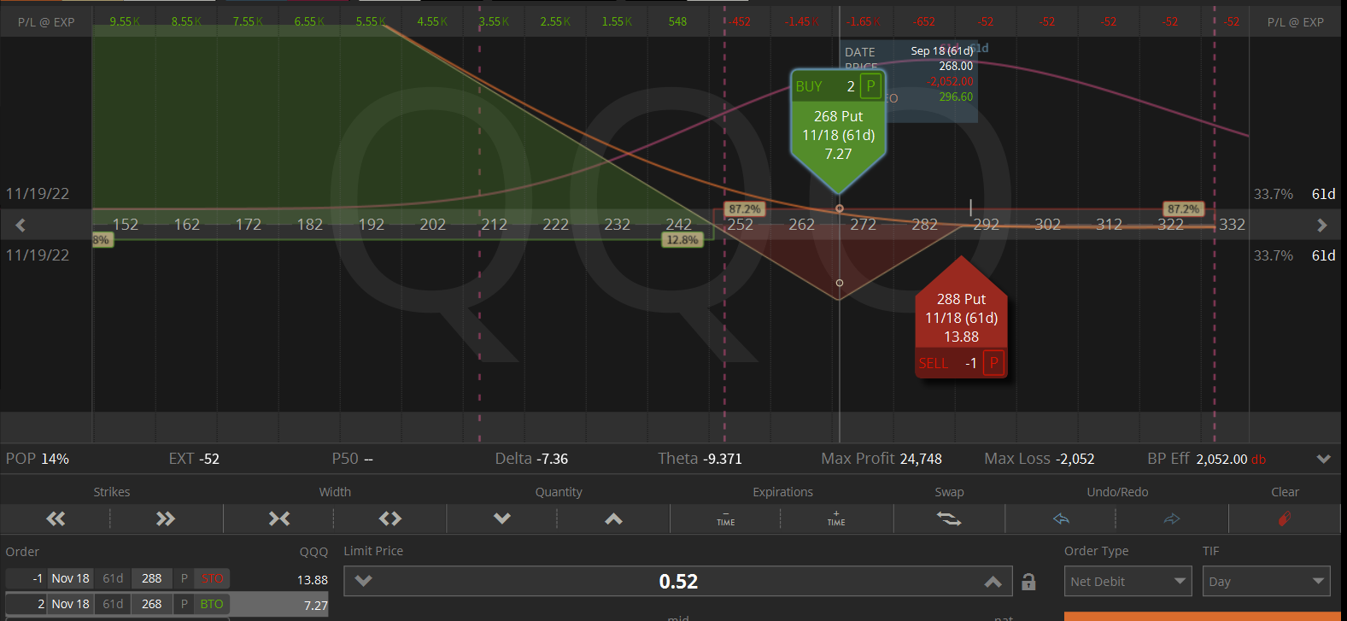Click the EXT -52 value
1347x621 pixels.
208,459
